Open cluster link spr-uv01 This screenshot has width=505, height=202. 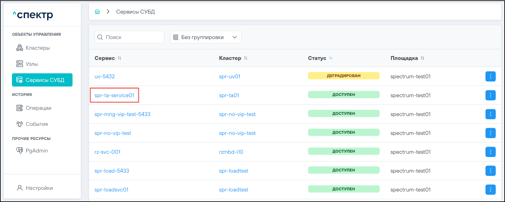pos(230,76)
